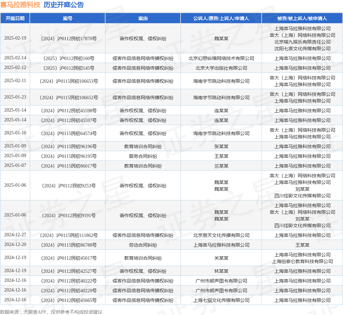Click the 被告/被上诉人/被申请人 column header
The height and width of the screenshot is (315, 343).
pos(302,18)
